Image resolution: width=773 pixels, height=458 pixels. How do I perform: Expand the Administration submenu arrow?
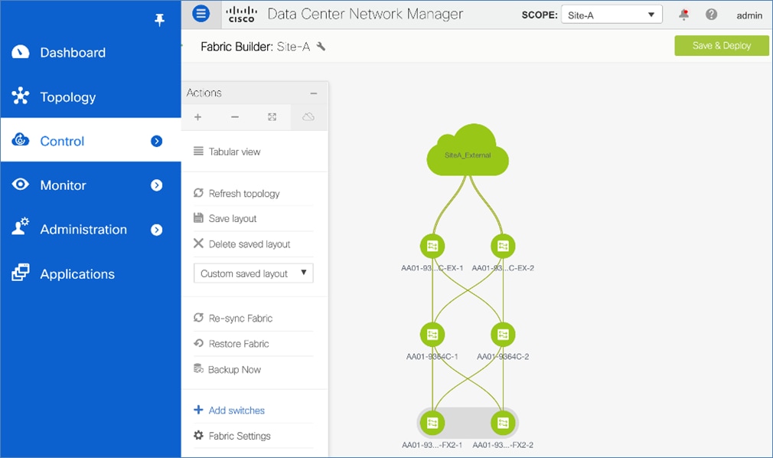pos(156,230)
